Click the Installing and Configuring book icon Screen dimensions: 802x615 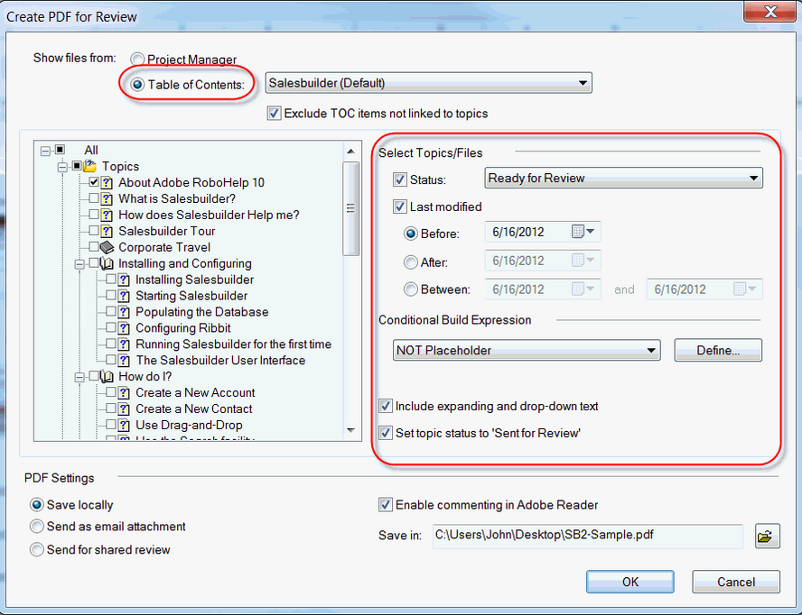click(107, 263)
